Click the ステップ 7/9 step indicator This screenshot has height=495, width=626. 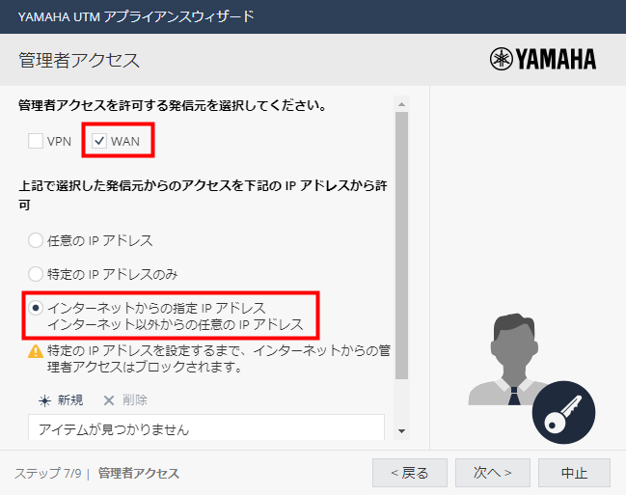tap(46, 474)
